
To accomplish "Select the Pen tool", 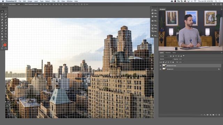I will coord(2,31).
